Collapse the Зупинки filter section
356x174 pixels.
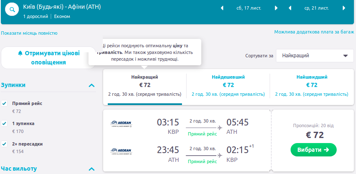(91, 85)
